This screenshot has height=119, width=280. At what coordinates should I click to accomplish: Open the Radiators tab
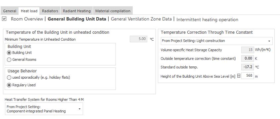click(x=50, y=11)
